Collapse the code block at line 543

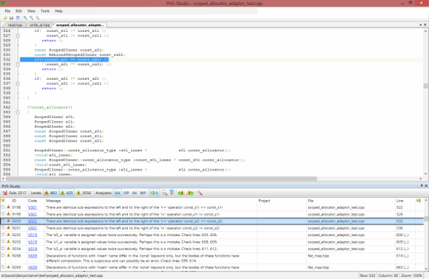pyautogui.click(x=18, y=112)
